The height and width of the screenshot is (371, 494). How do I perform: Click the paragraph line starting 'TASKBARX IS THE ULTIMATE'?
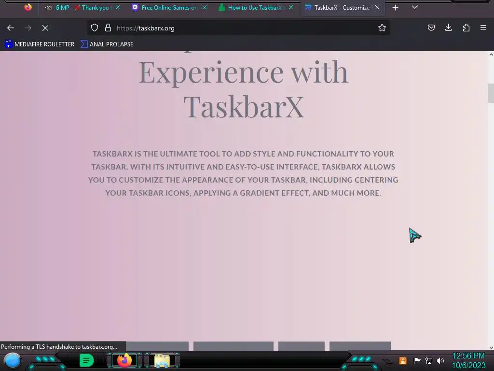[243, 154]
